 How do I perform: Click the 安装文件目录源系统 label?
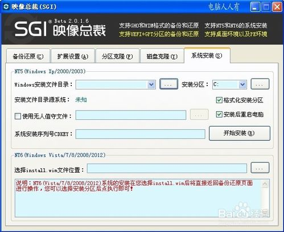(42, 100)
